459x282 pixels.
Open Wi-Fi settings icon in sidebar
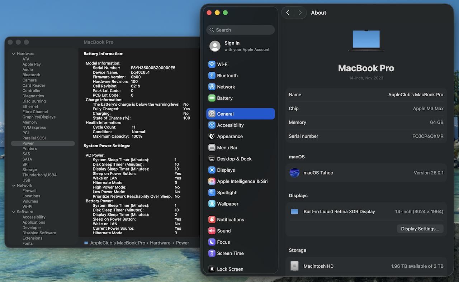[212, 64]
